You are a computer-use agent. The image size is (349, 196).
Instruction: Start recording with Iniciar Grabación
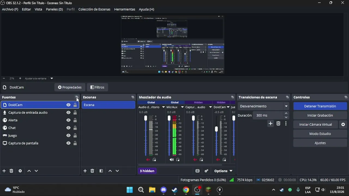tap(320, 115)
